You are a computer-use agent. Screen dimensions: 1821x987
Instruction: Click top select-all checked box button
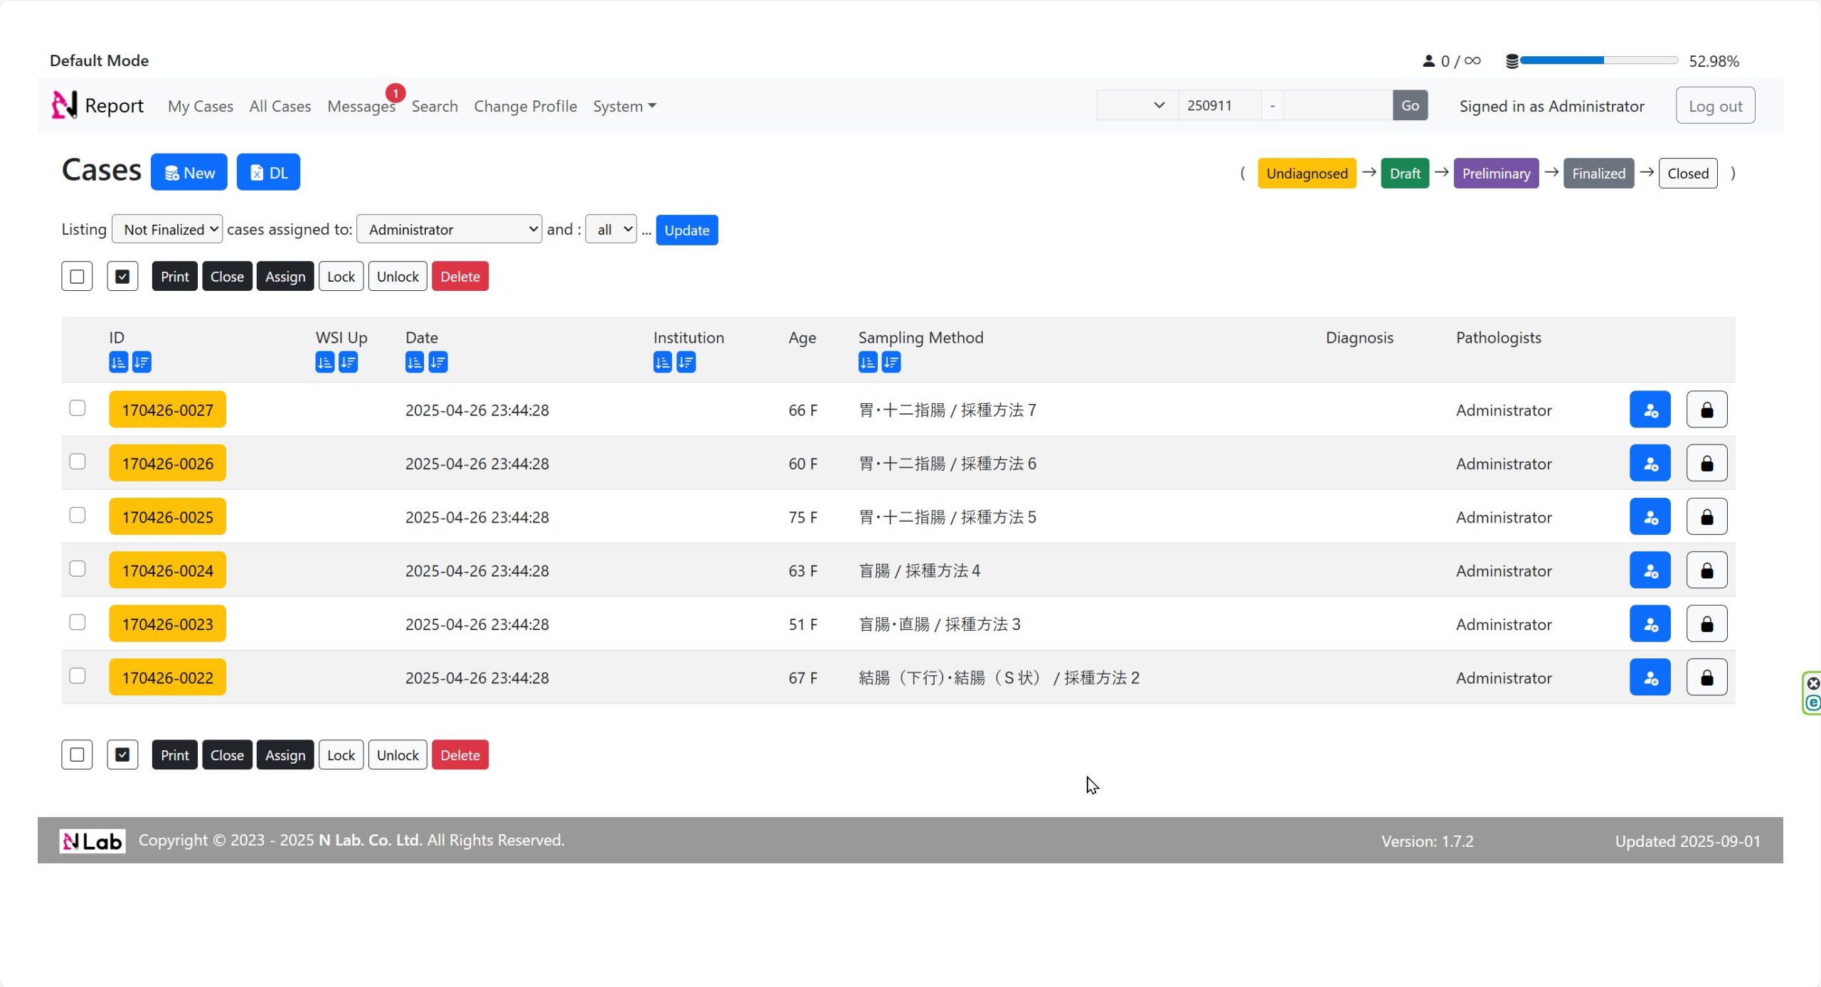point(122,277)
